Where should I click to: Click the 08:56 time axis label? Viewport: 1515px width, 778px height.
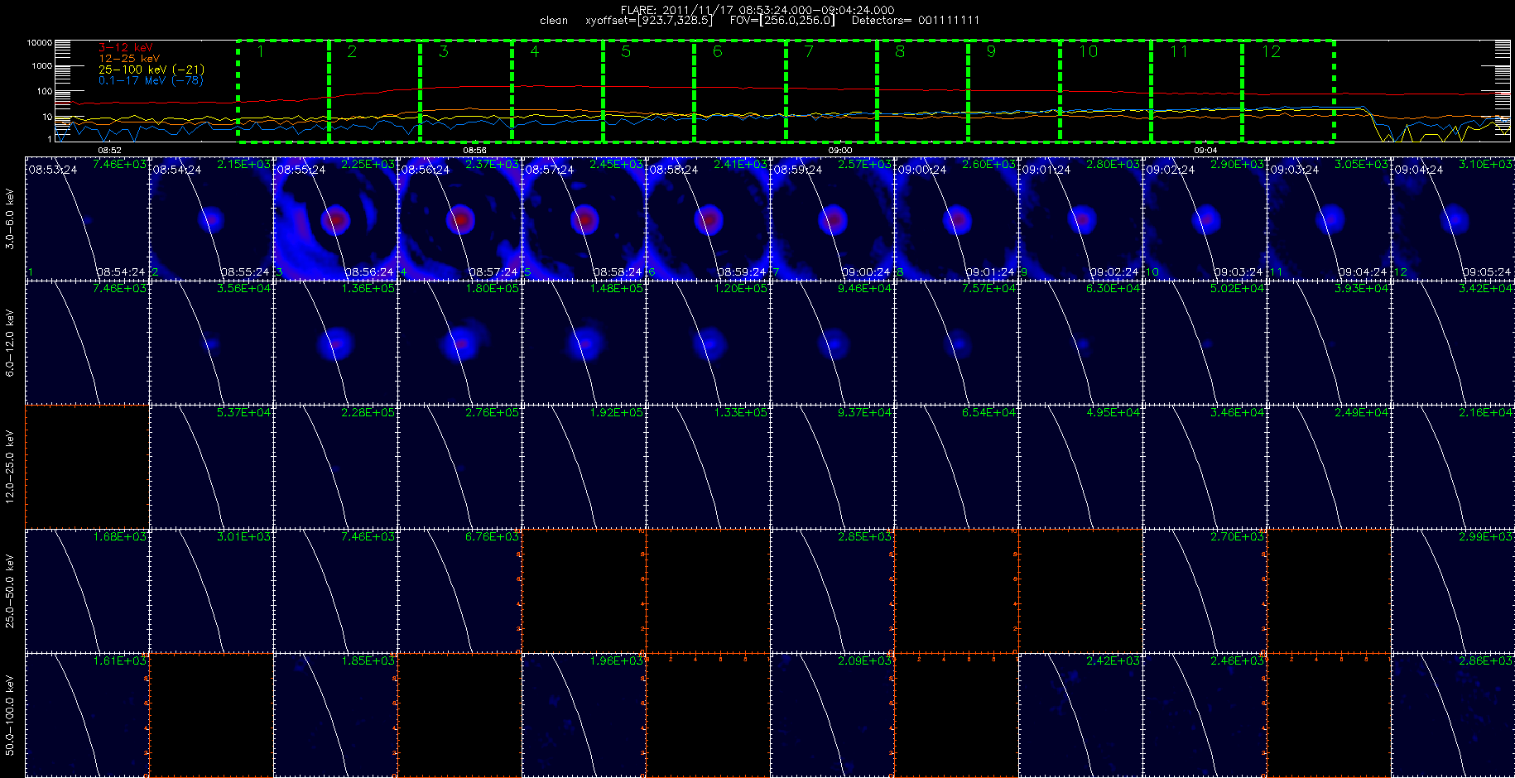[474, 151]
